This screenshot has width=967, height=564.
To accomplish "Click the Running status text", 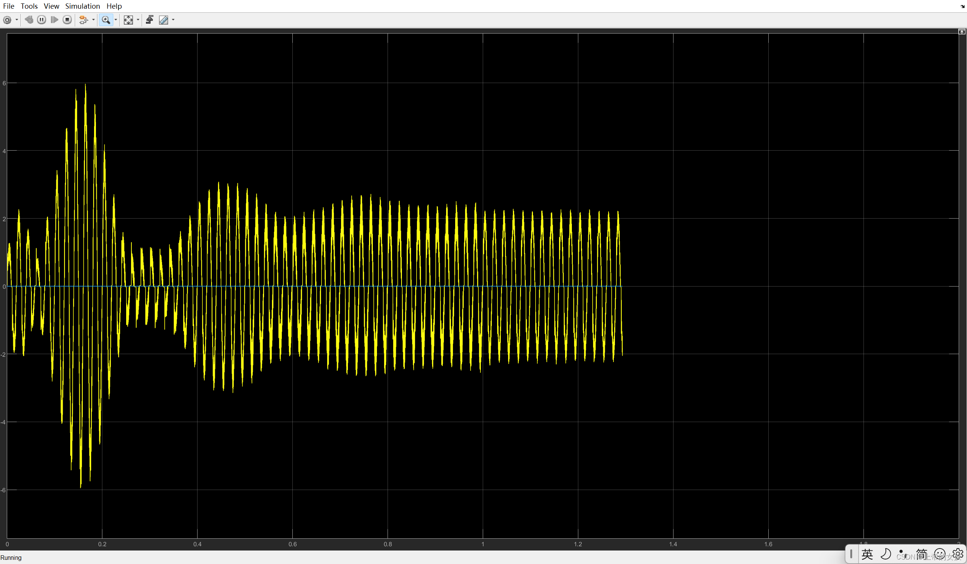I will point(11,557).
